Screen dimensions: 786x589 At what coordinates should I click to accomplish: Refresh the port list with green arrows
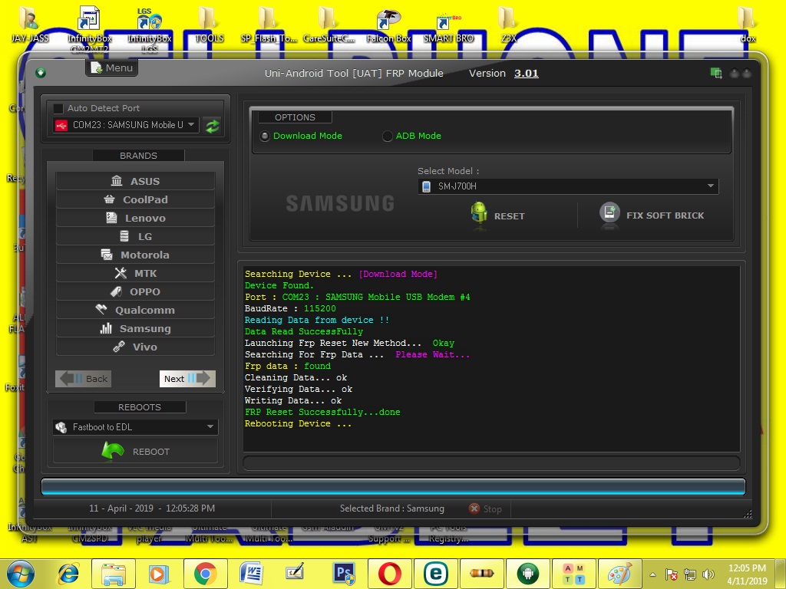point(213,126)
